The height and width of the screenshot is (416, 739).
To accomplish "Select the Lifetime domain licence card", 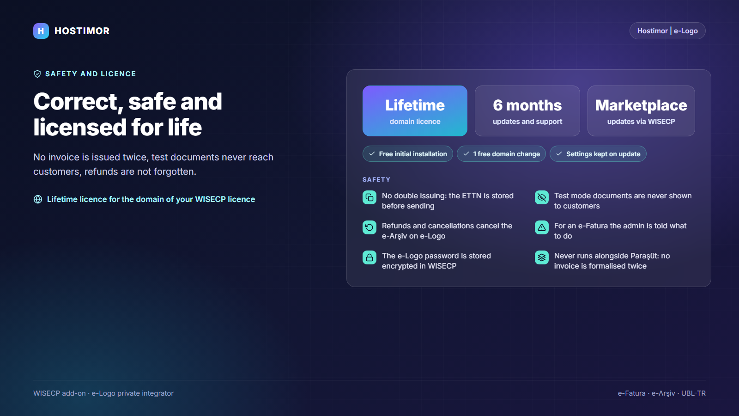I will click(x=415, y=111).
